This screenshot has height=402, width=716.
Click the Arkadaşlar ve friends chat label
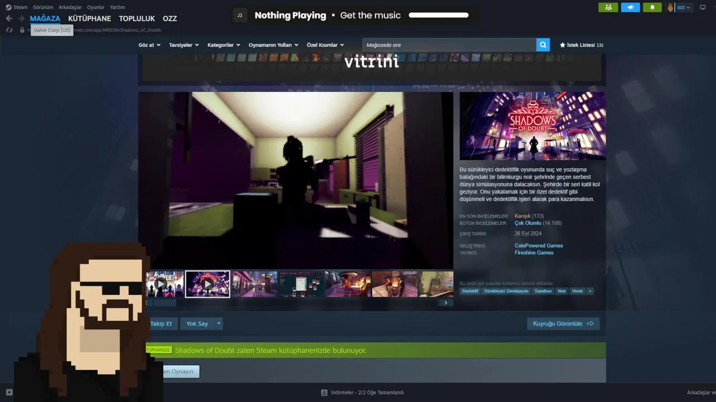tap(701, 393)
